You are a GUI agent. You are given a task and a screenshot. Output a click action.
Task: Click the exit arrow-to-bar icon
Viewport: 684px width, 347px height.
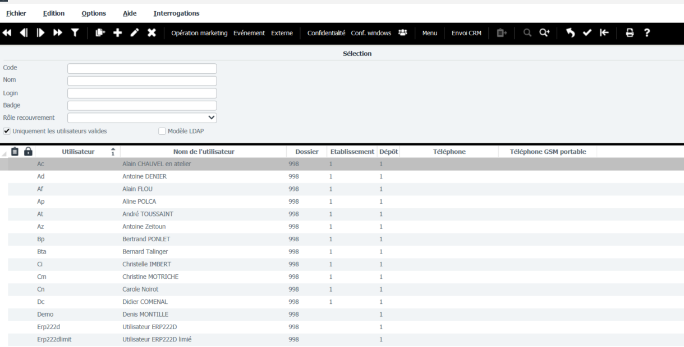[x=604, y=33]
